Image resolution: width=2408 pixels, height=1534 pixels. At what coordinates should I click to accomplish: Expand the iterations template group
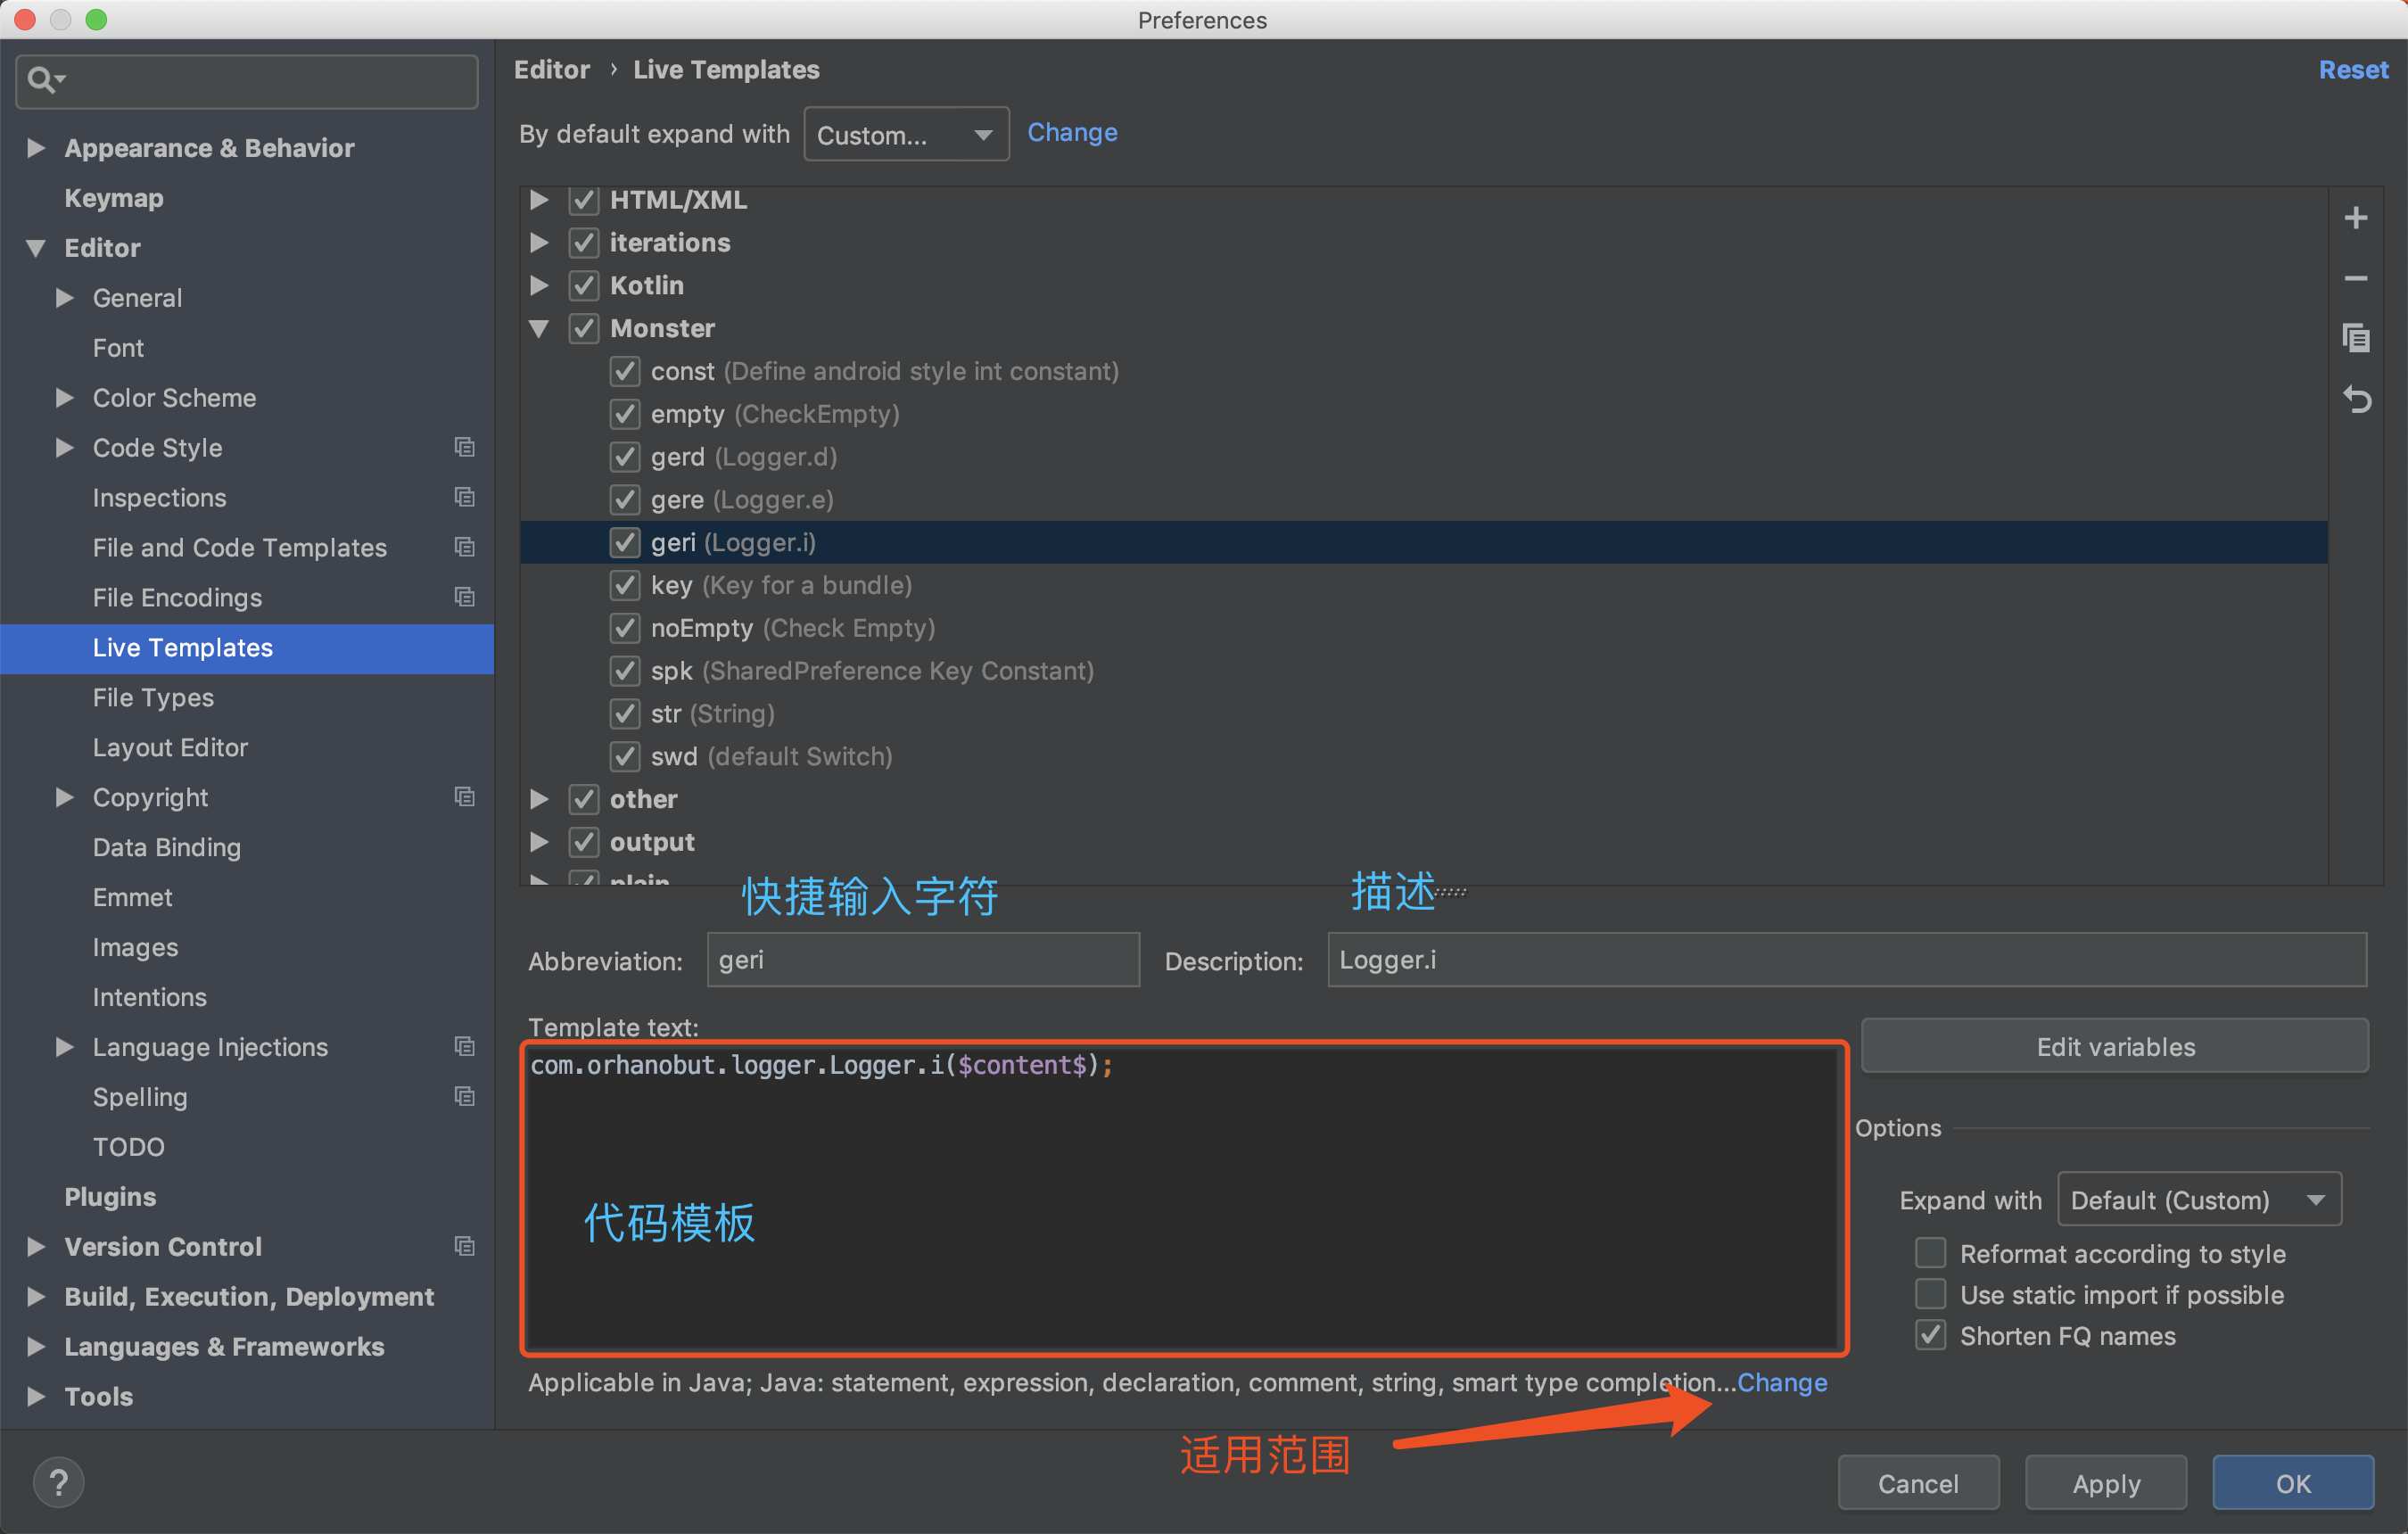pos(539,243)
